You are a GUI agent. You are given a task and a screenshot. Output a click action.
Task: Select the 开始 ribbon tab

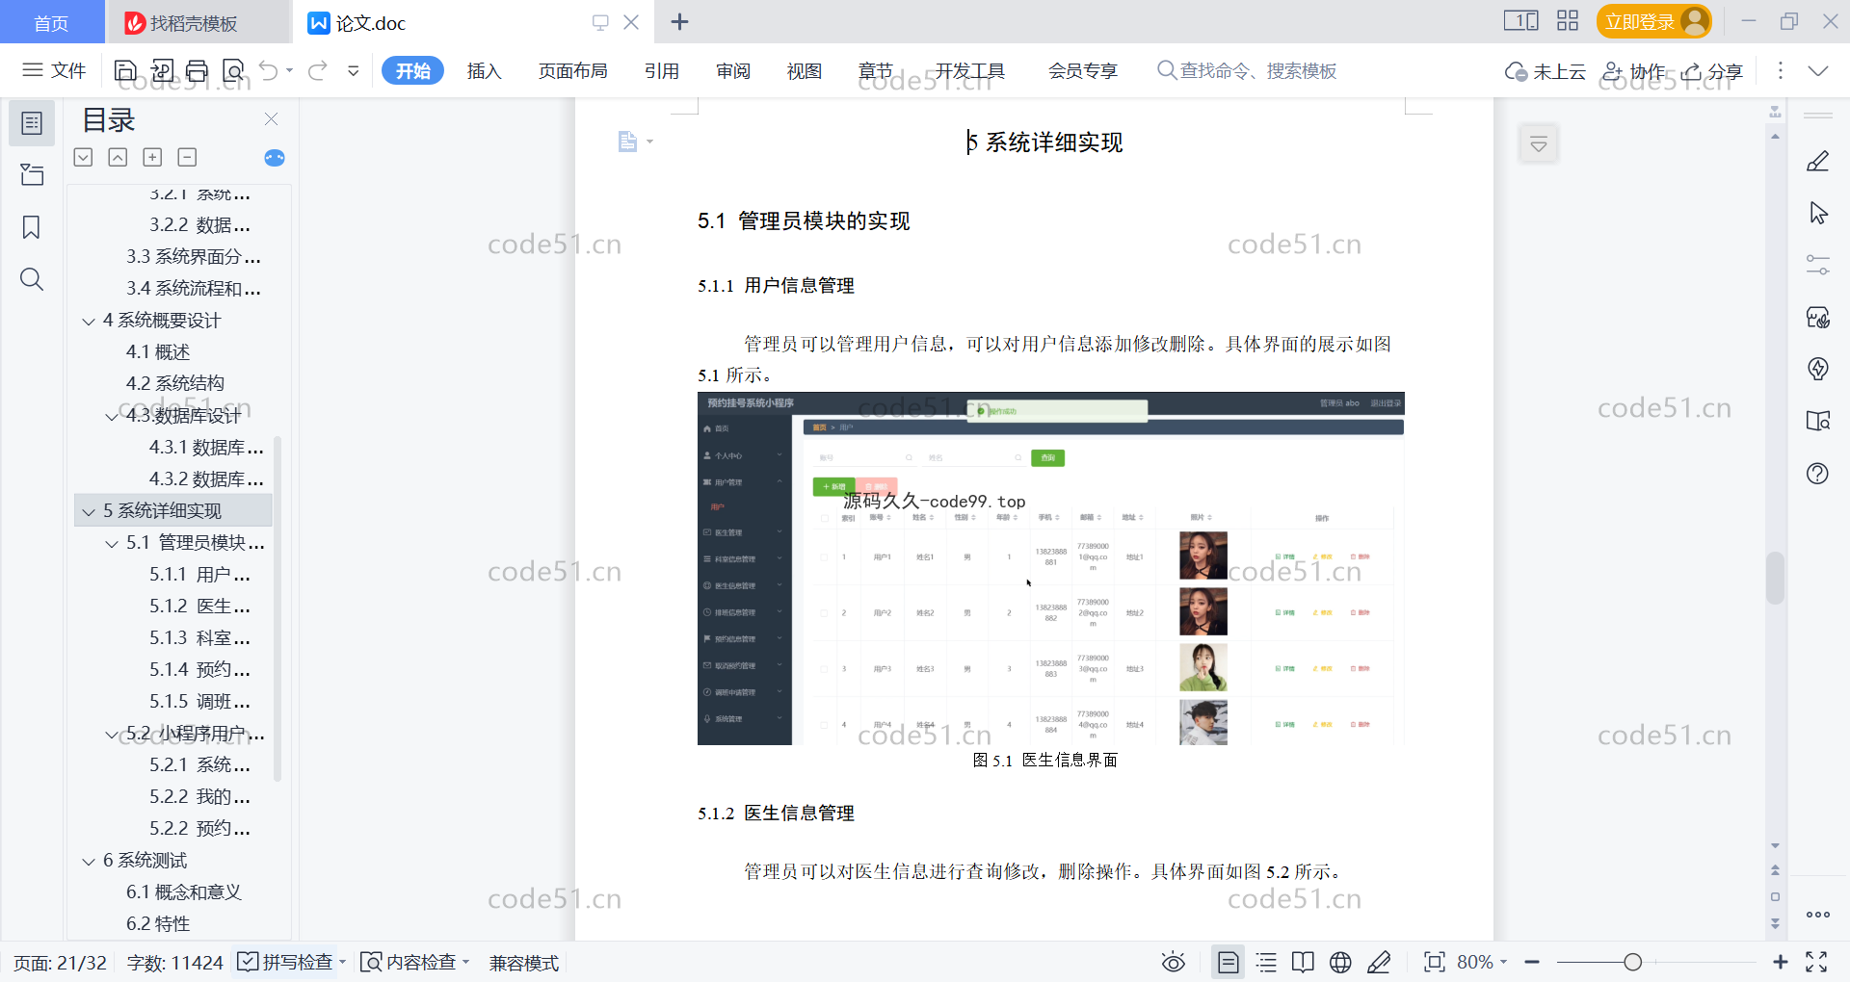point(412,70)
